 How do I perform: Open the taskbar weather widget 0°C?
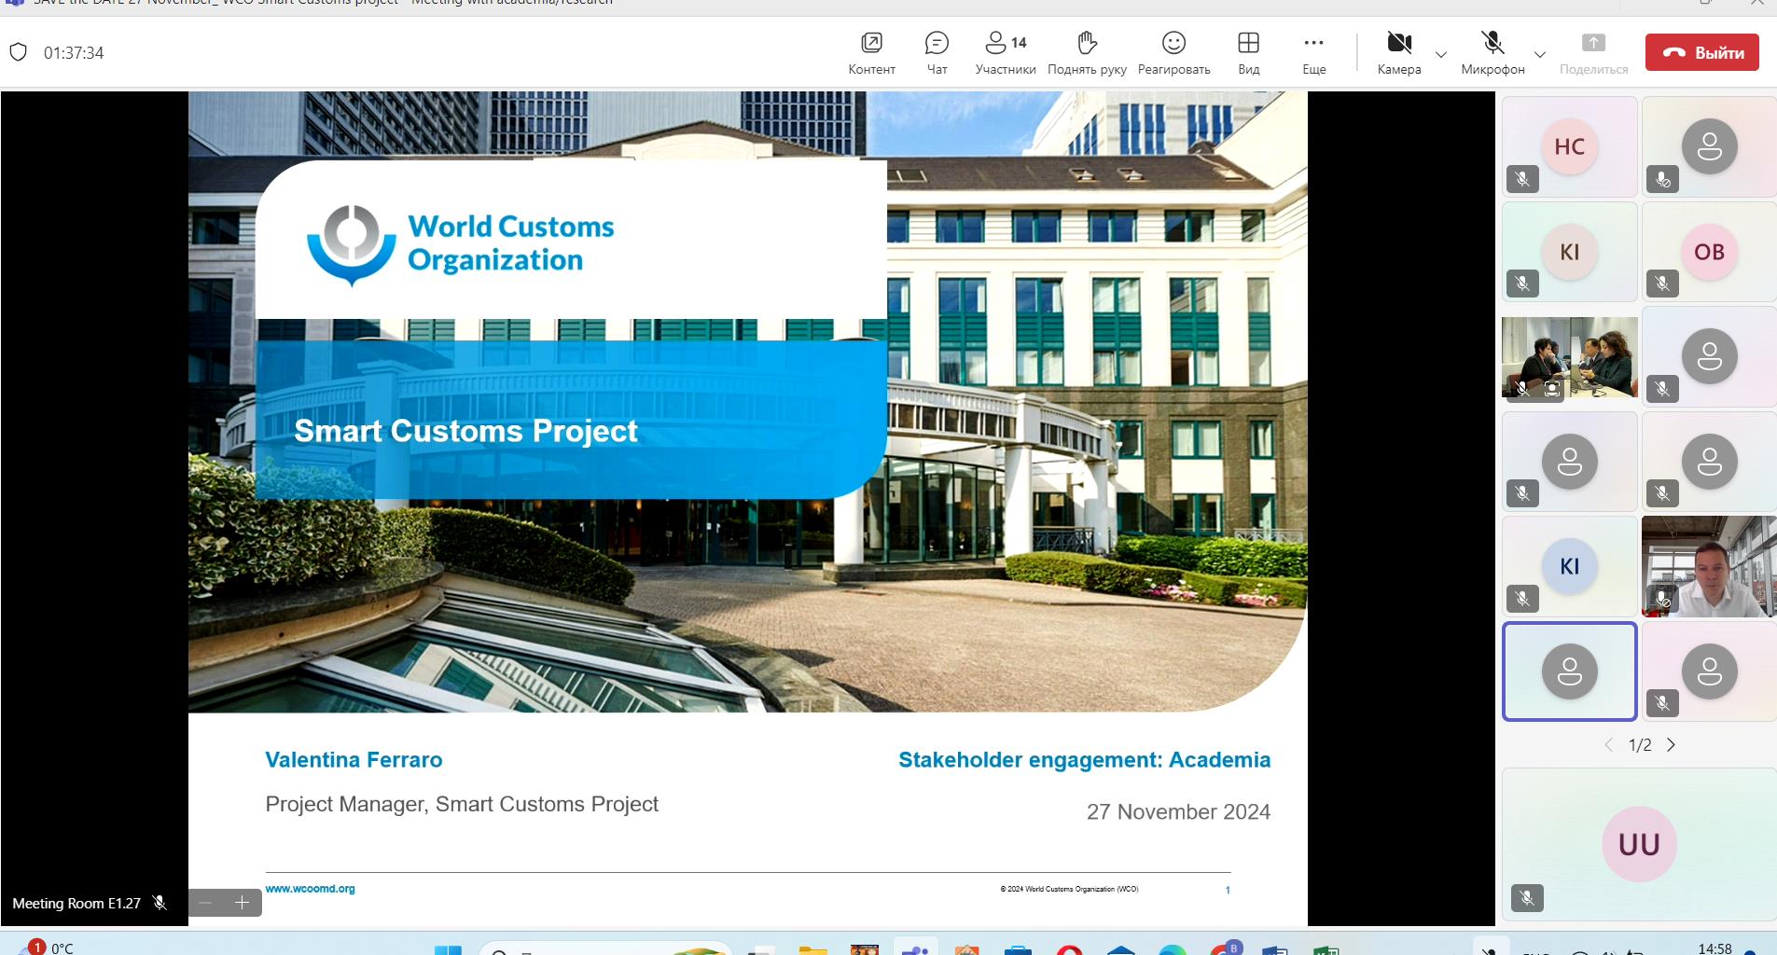(x=49, y=947)
